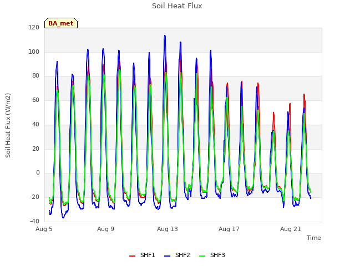Click the 120 y-axis tick label
The width and height of the screenshot is (355, 266).
click(34, 27)
